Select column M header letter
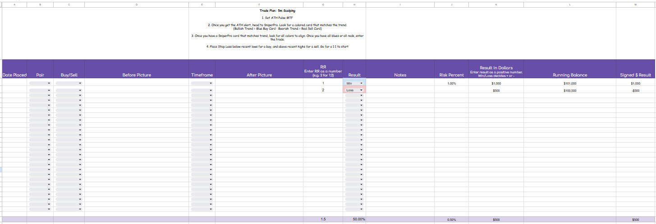Screen dimensions: 656x224 point(635,4)
